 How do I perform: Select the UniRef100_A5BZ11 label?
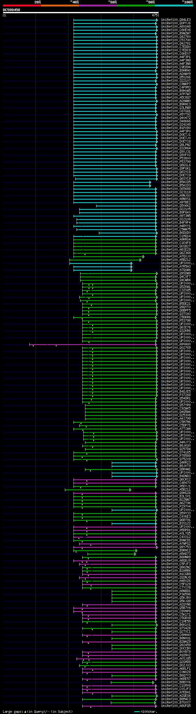(176, 490)
